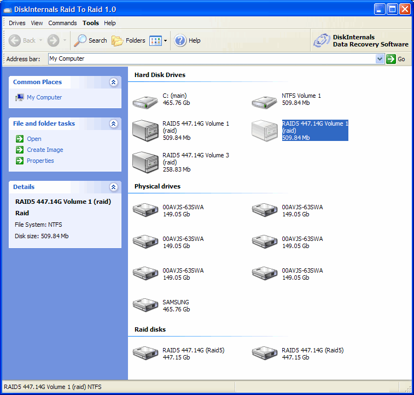Viewport: 414px width, 395px height.
Task: Click the RAID5 447.14G Volume 3 label
Action: click(196, 159)
